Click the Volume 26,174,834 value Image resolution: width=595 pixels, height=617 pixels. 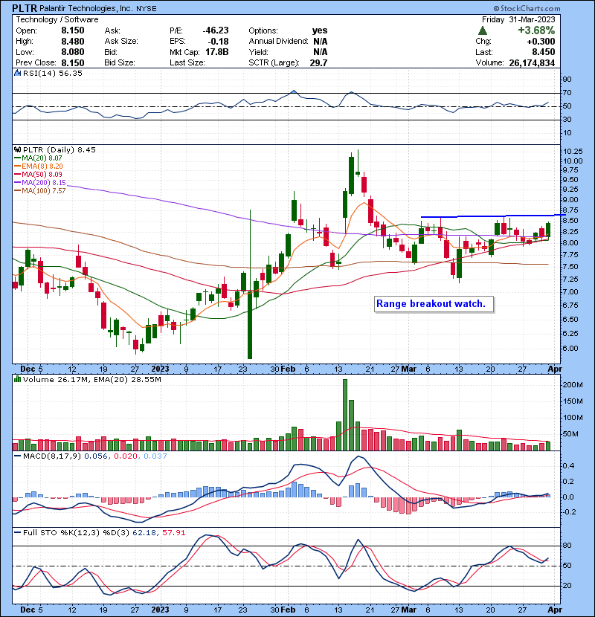pos(532,63)
